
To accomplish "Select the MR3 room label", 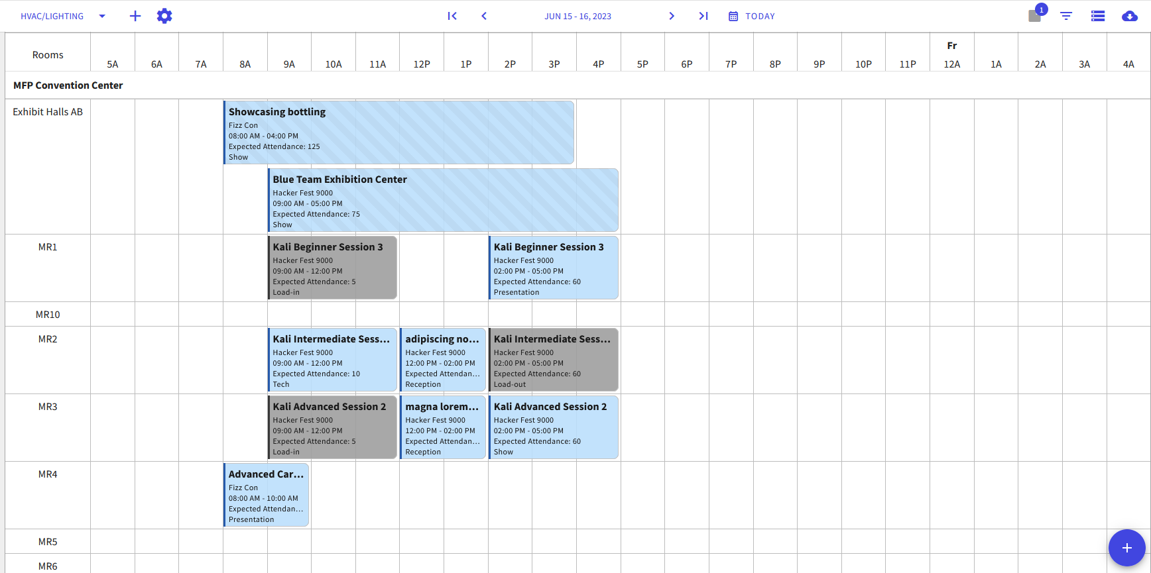I will tap(48, 407).
